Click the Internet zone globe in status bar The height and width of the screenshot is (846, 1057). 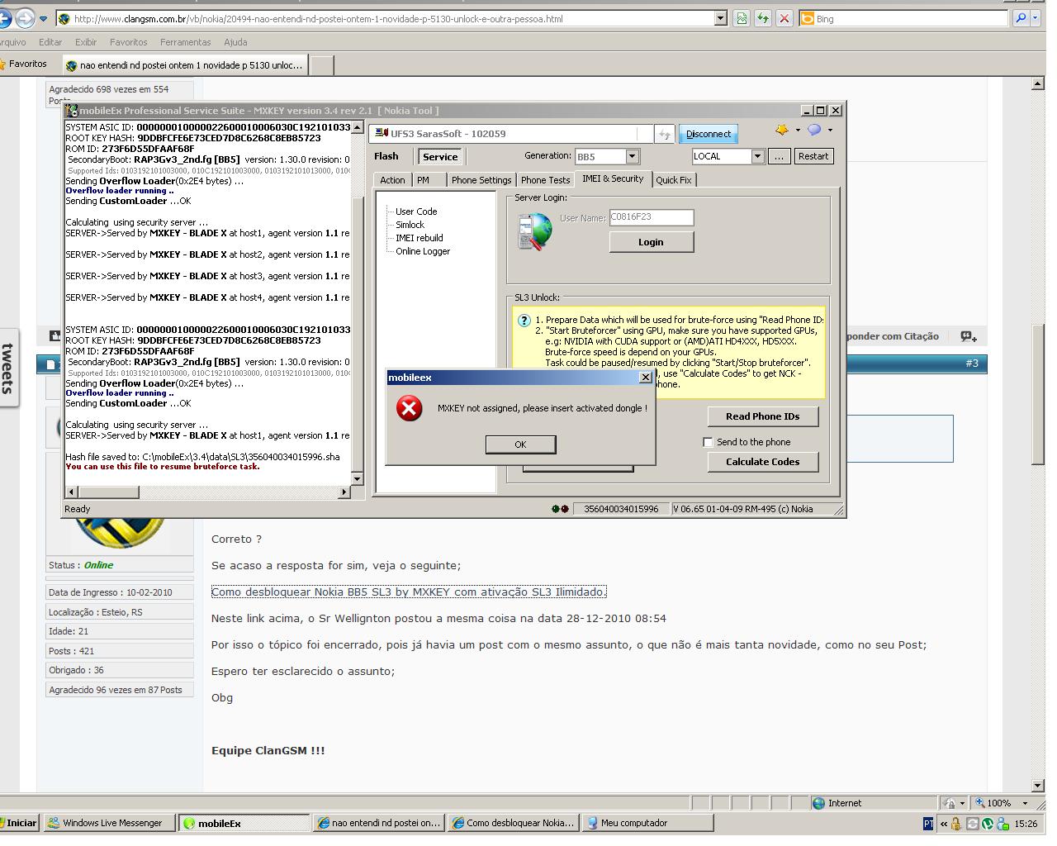(818, 803)
